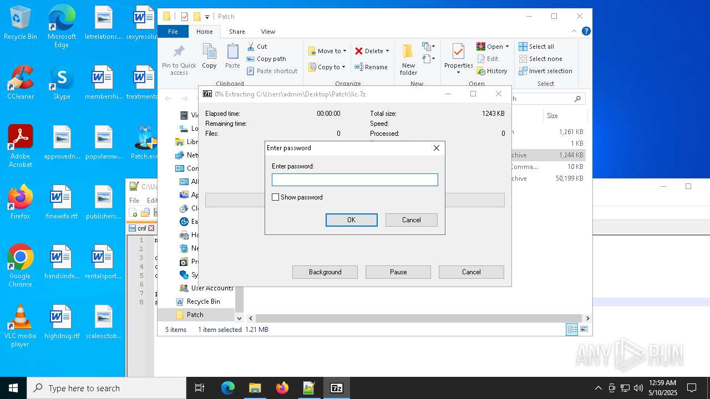The width and height of the screenshot is (710, 399).
Task: Switch to Large icons view in status bar
Action: [584, 330]
